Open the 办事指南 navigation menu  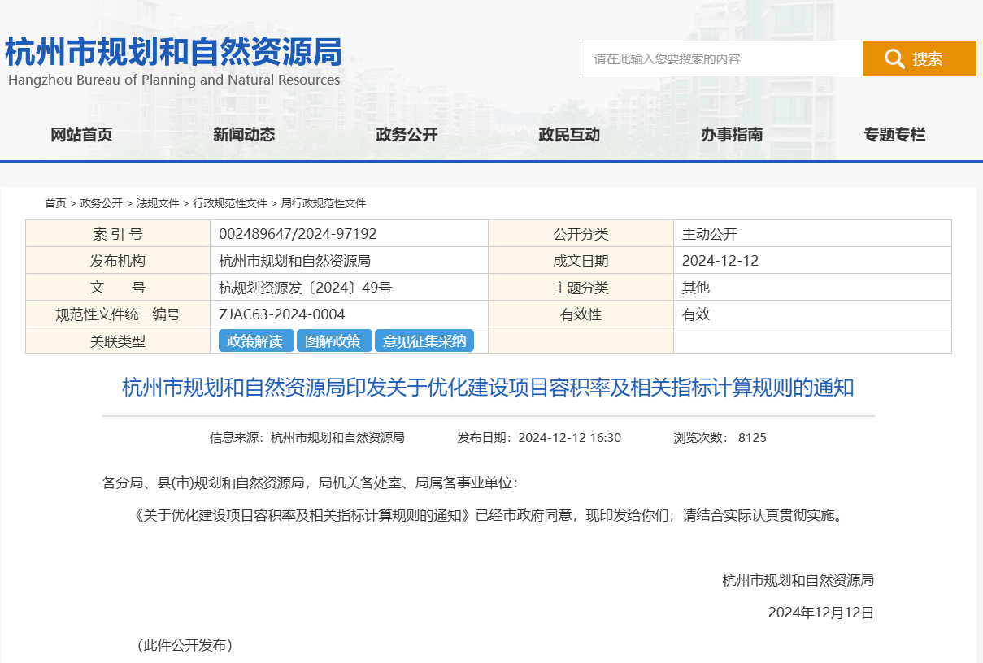click(732, 135)
